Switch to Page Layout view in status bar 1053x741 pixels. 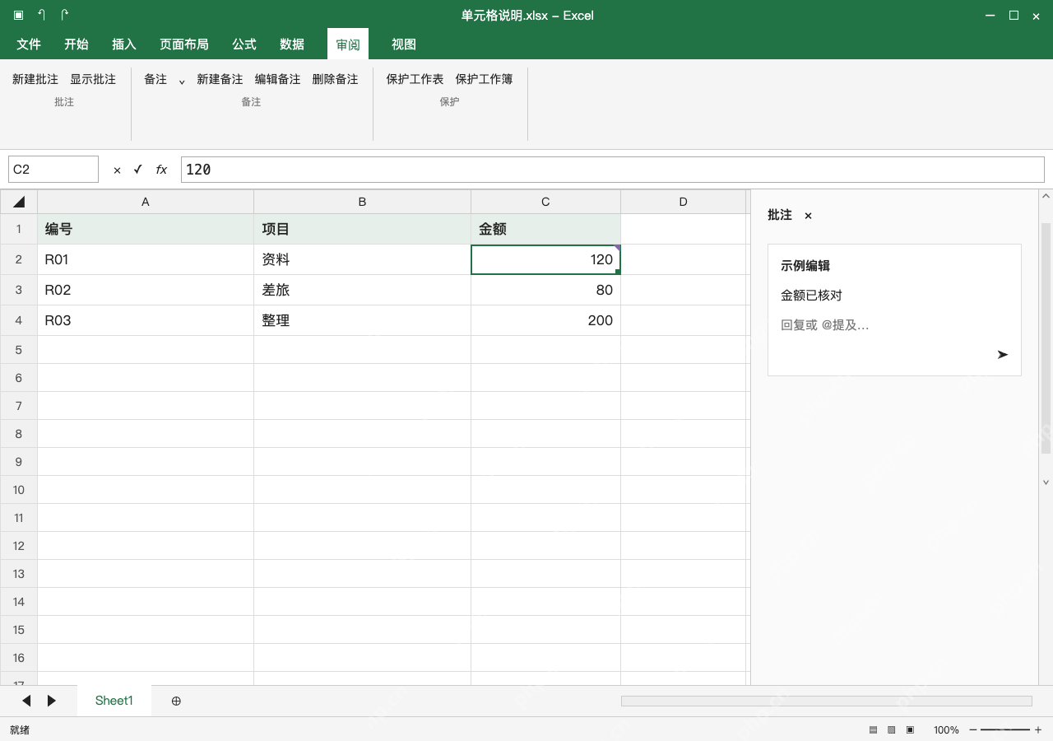coord(891,730)
